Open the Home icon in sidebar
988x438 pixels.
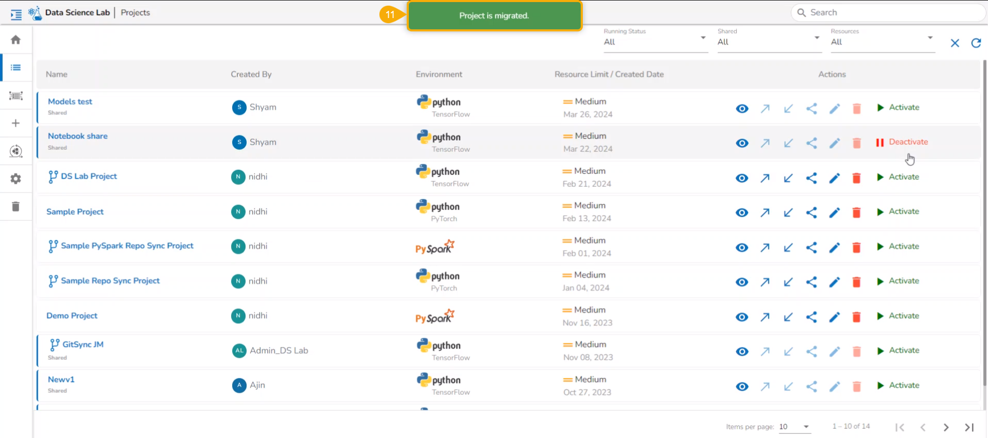(x=15, y=40)
